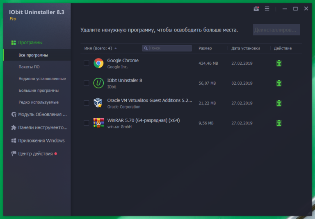Click the 02.03.2019 install date
Image resolution: width=315 pixels, height=219 pixels.
click(x=242, y=83)
